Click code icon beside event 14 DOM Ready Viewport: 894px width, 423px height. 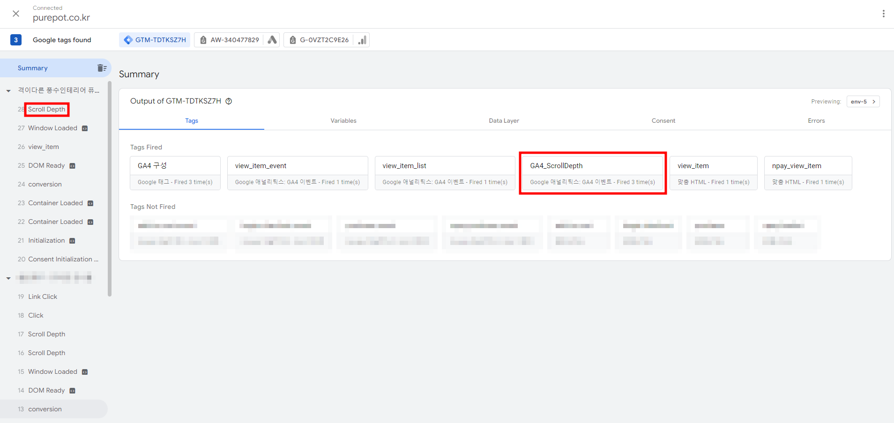tap(72, 391)
